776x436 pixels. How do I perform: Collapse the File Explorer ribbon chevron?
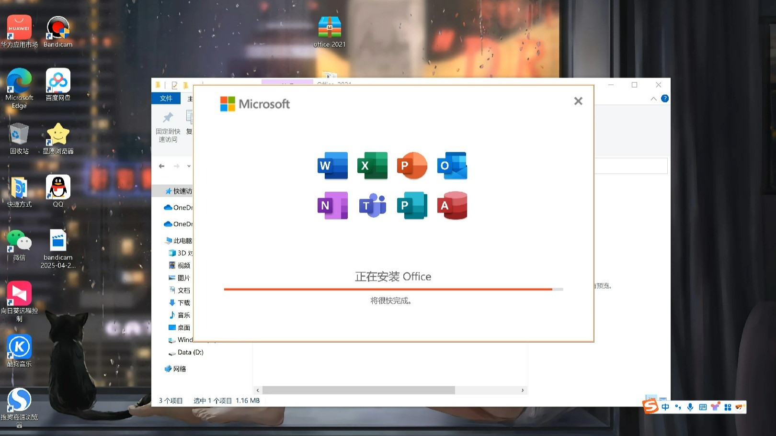point(653,99)
